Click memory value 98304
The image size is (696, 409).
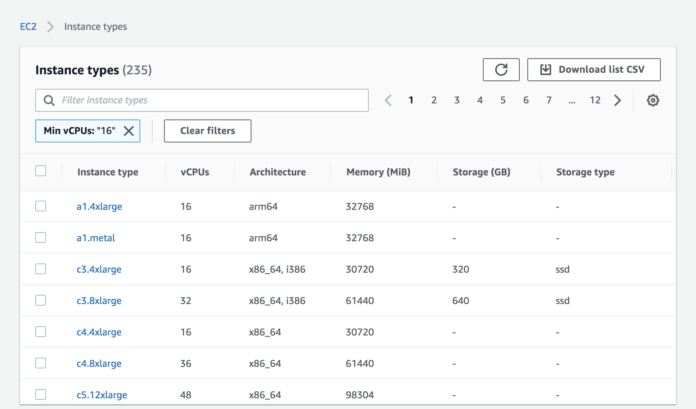point(359,395)
